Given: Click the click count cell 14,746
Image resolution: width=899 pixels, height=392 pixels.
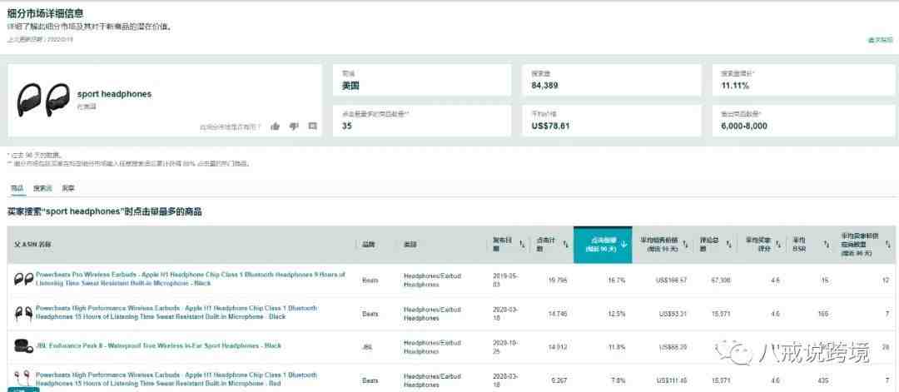Looking at the screenshot, I should (559, 314).
